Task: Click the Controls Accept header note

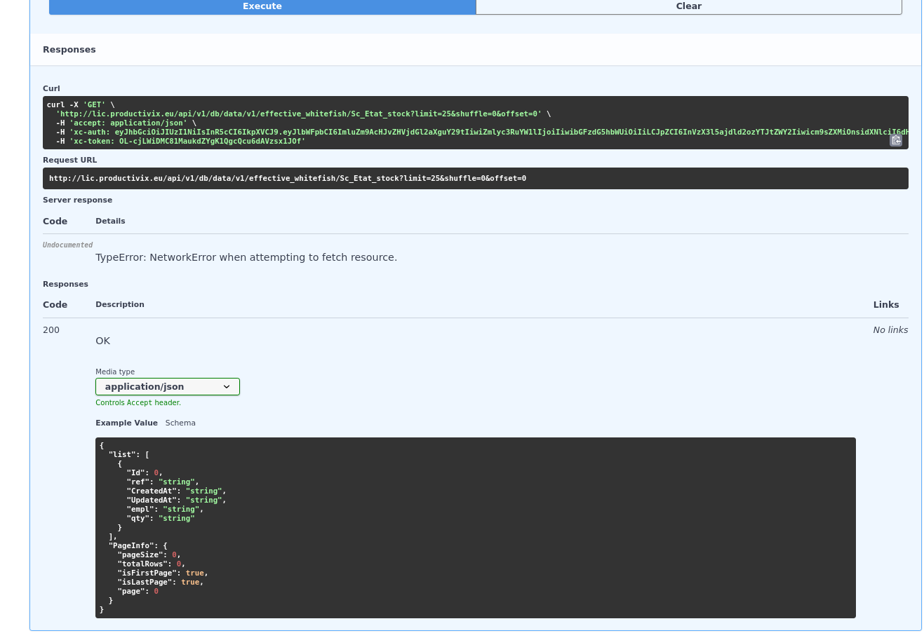Action: [x=138, y=402]
